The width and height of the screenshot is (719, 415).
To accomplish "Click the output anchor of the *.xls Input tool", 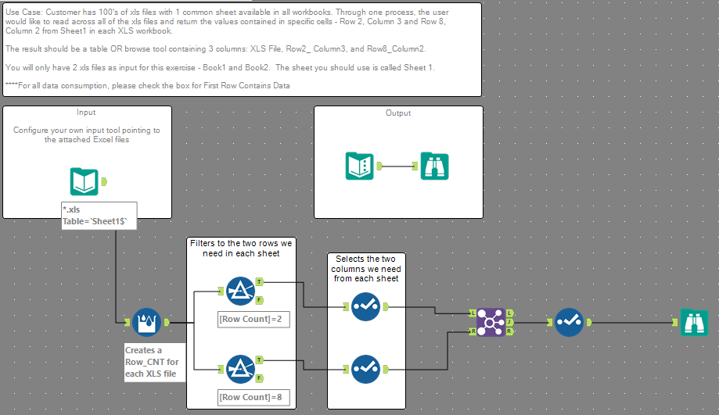I will point(104,182).
